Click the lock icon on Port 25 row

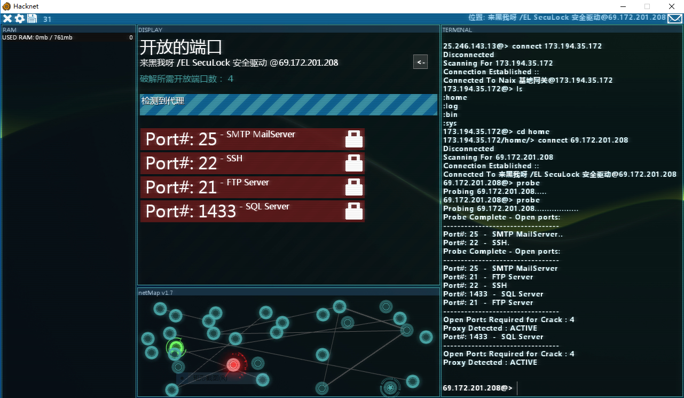[354, 139]
